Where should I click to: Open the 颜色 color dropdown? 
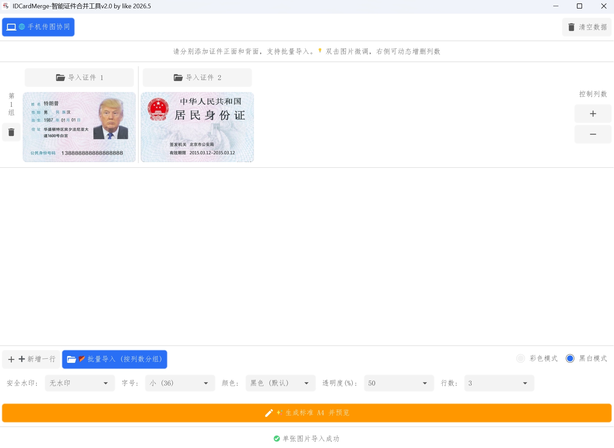coord(280,383)
